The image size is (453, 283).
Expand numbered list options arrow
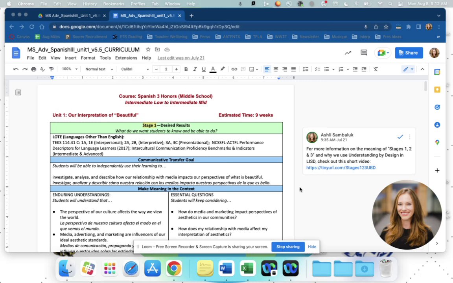348,69
